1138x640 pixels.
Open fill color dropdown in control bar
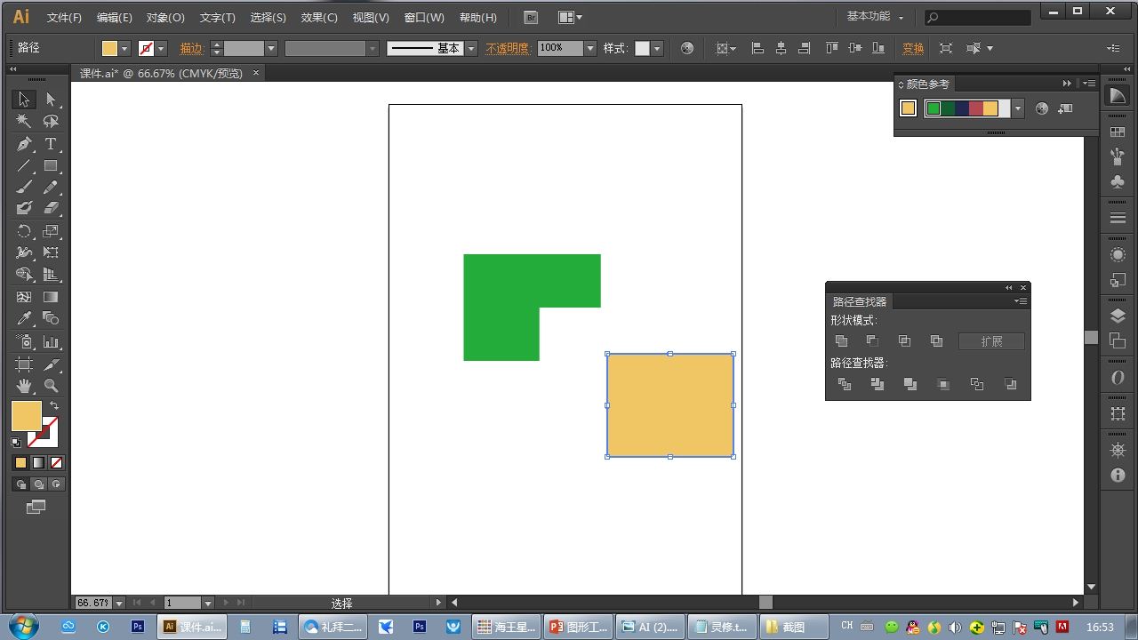click(124, 49)
